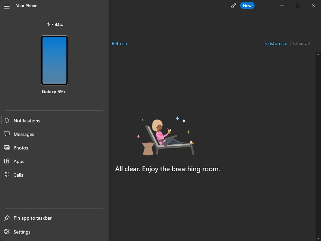Image resolution: width=321 pixels, height=241 pixels.
Task: Minimize the Your Phone window
Action: [x=282, y=5]
